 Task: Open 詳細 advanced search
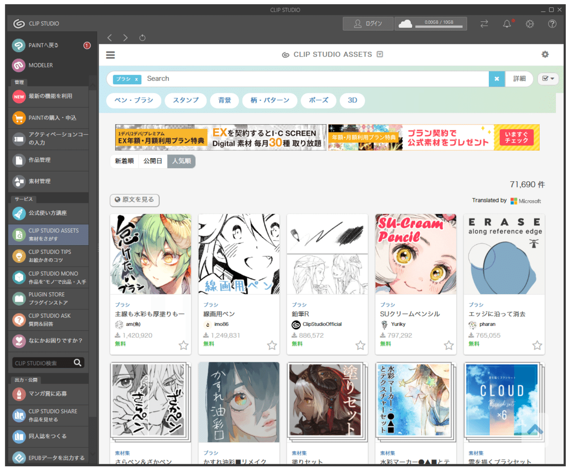click(x=519, y=79)
